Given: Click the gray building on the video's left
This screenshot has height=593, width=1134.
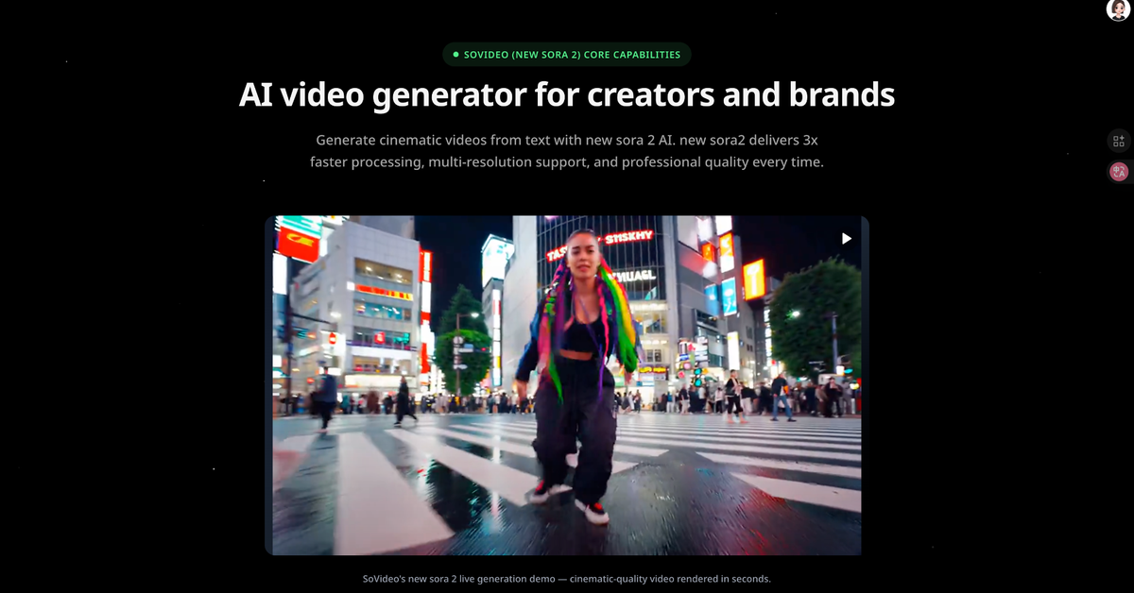Looking at the screenshot, I should pos(354,302).
